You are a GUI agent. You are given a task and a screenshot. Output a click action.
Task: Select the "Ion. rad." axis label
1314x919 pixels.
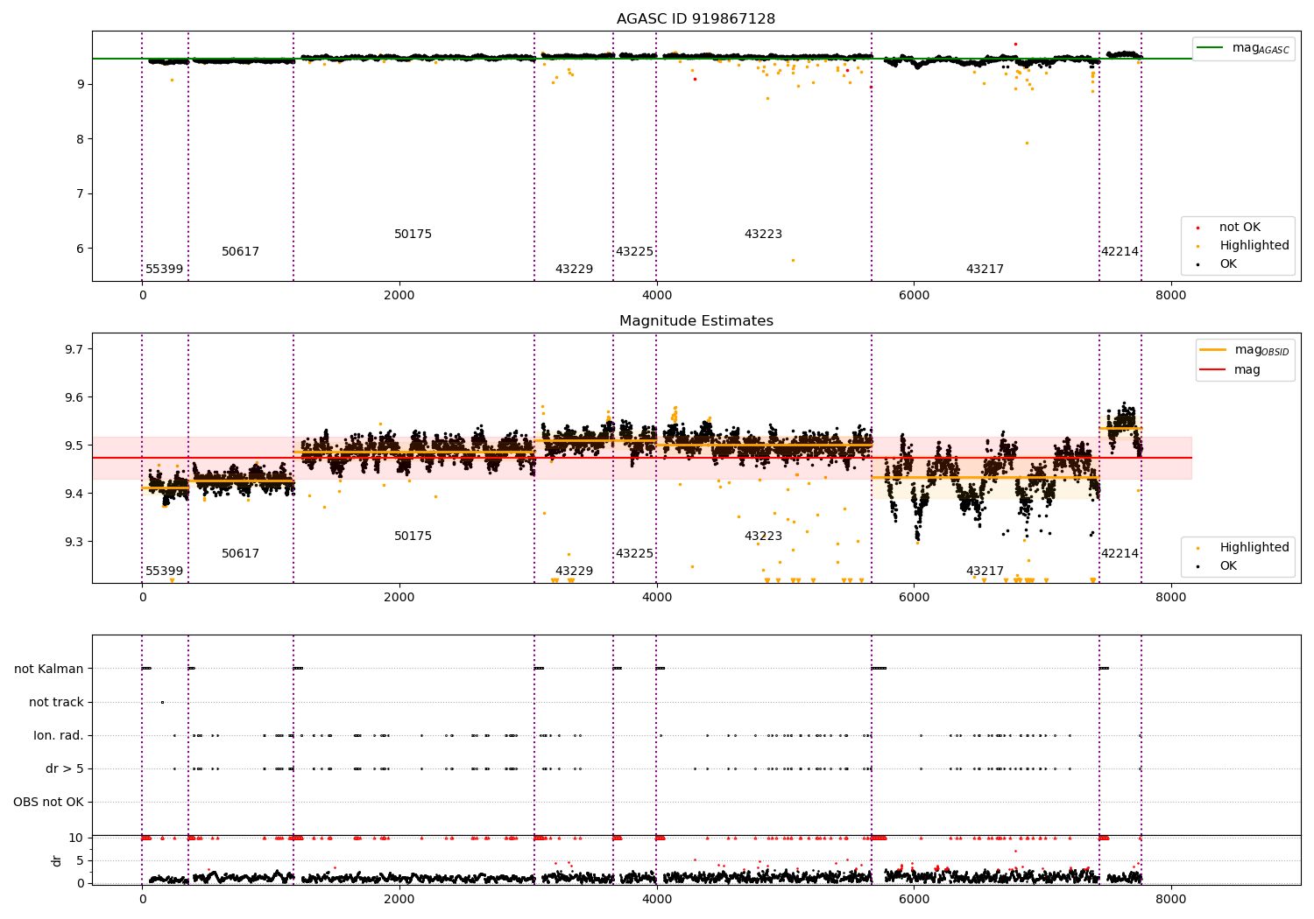(59, 735)
